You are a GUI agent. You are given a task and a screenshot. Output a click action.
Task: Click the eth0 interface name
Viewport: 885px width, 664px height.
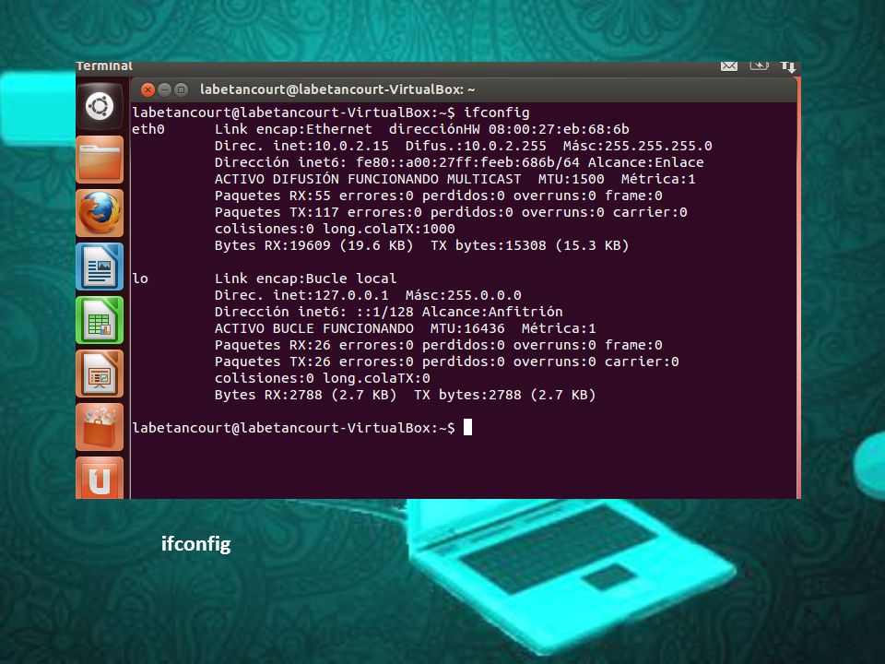click(147, 129)
